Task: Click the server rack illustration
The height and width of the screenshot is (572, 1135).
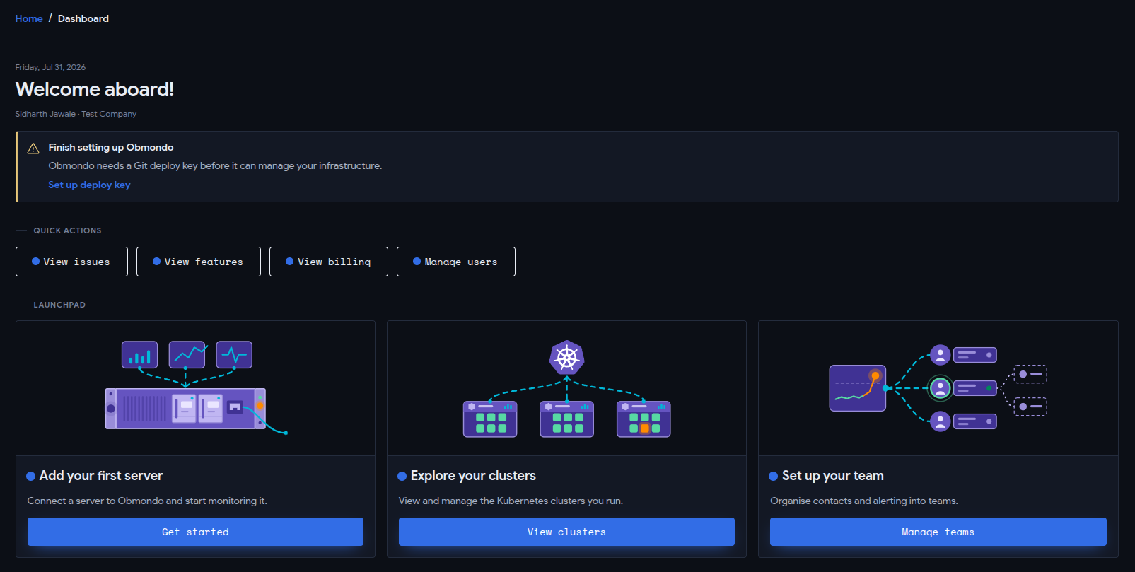Action: point(185,409)
